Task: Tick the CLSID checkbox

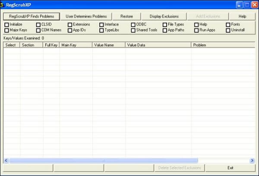Action: pos(38,25)
